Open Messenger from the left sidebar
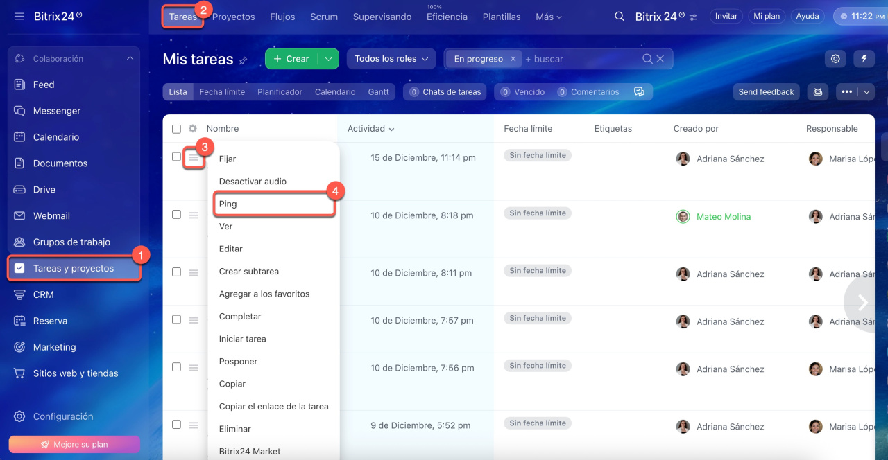This screenshot has width=888, height=460. pos(56,111)
